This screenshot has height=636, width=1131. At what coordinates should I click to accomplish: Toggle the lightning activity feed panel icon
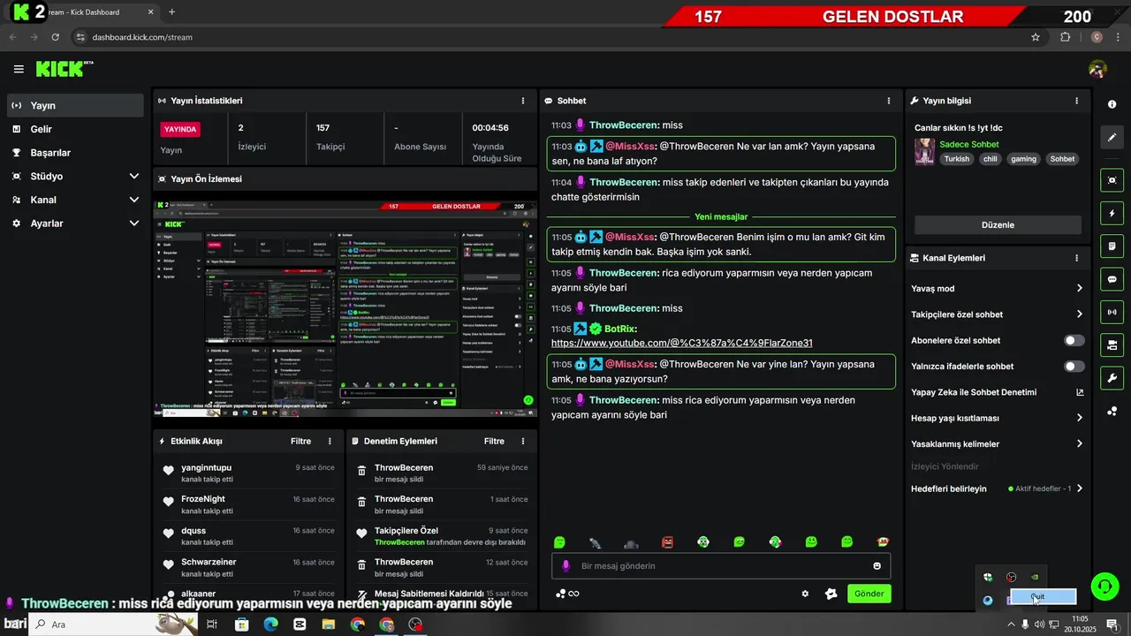pos(1112,214)
